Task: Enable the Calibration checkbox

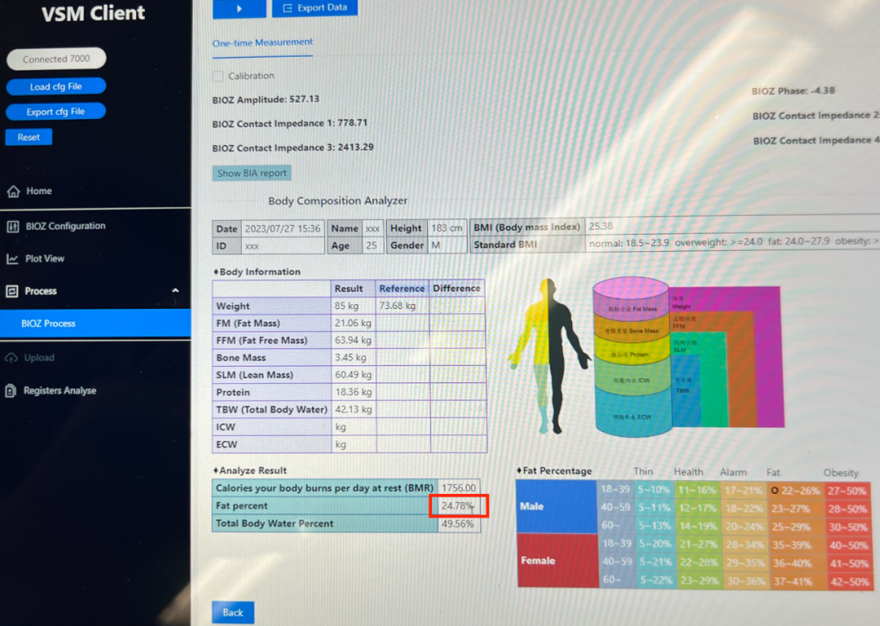Action: click(x=218, y=76)
